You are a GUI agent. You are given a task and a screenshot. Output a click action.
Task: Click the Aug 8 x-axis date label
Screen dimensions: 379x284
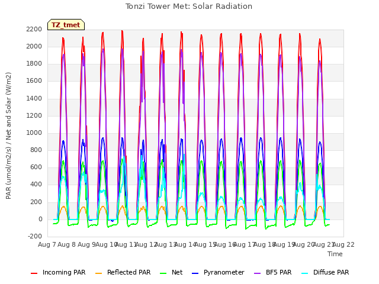(x=67, y=244)
